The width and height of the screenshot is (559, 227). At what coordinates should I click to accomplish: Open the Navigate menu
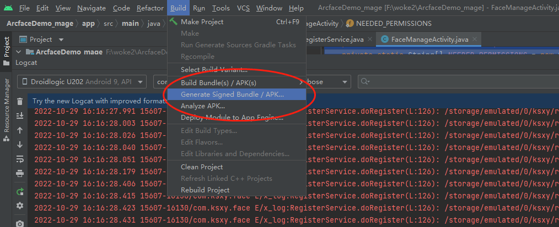click(92, 8)
